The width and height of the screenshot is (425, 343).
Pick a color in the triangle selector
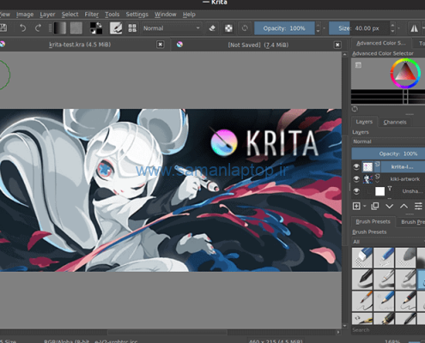(405, 73)
